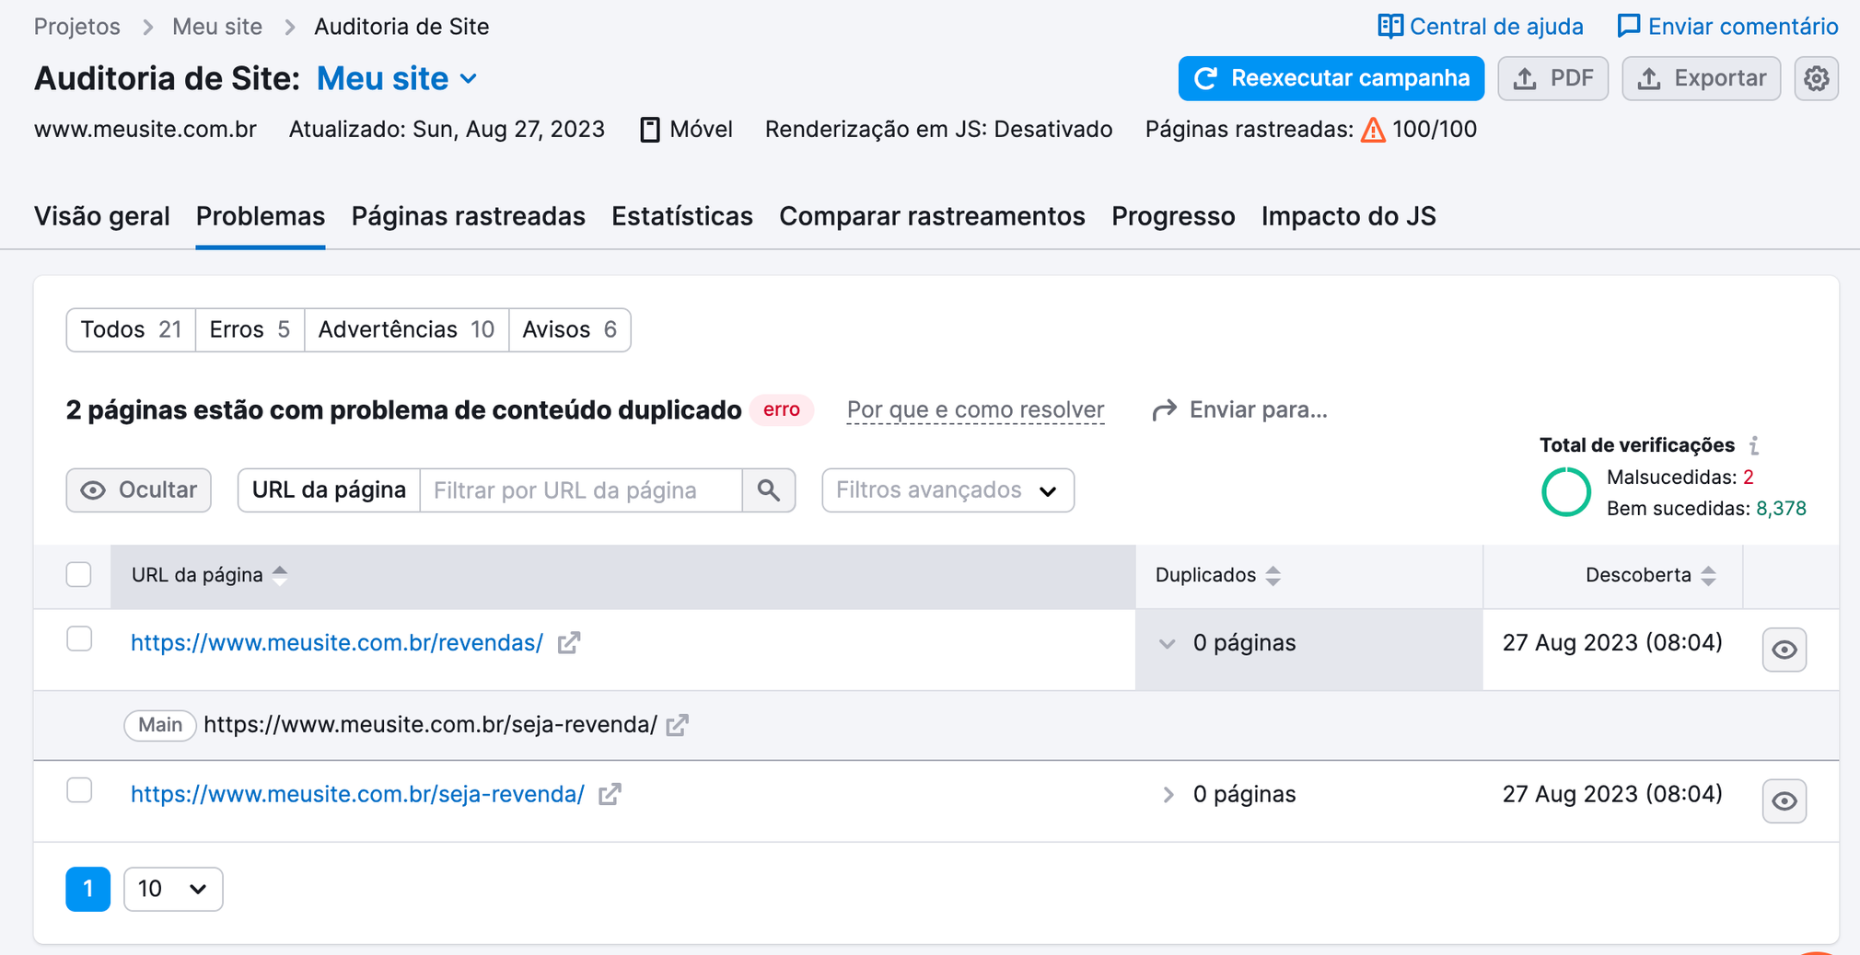View details with eye icon on revendas row
The height and width of the screenshot is (955, 1860).
click(1784, 650)
